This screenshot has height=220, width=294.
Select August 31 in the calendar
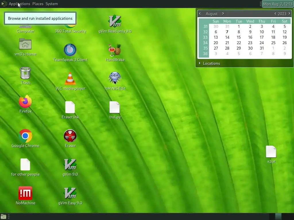(262, 48)
